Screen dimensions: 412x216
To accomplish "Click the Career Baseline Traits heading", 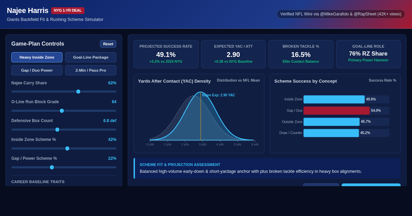I will coord(38,182).
